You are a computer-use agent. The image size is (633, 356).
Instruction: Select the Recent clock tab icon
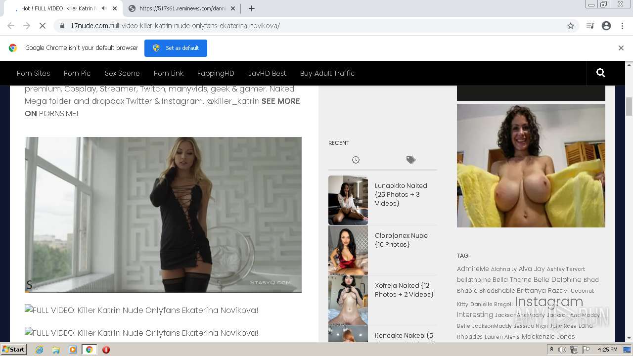pyautogui.click(x=356, y=160)
